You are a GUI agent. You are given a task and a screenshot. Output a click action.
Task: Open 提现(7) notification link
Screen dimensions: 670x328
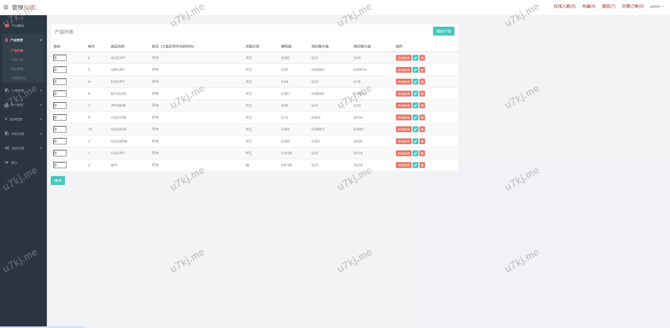[x=608, y=6]
